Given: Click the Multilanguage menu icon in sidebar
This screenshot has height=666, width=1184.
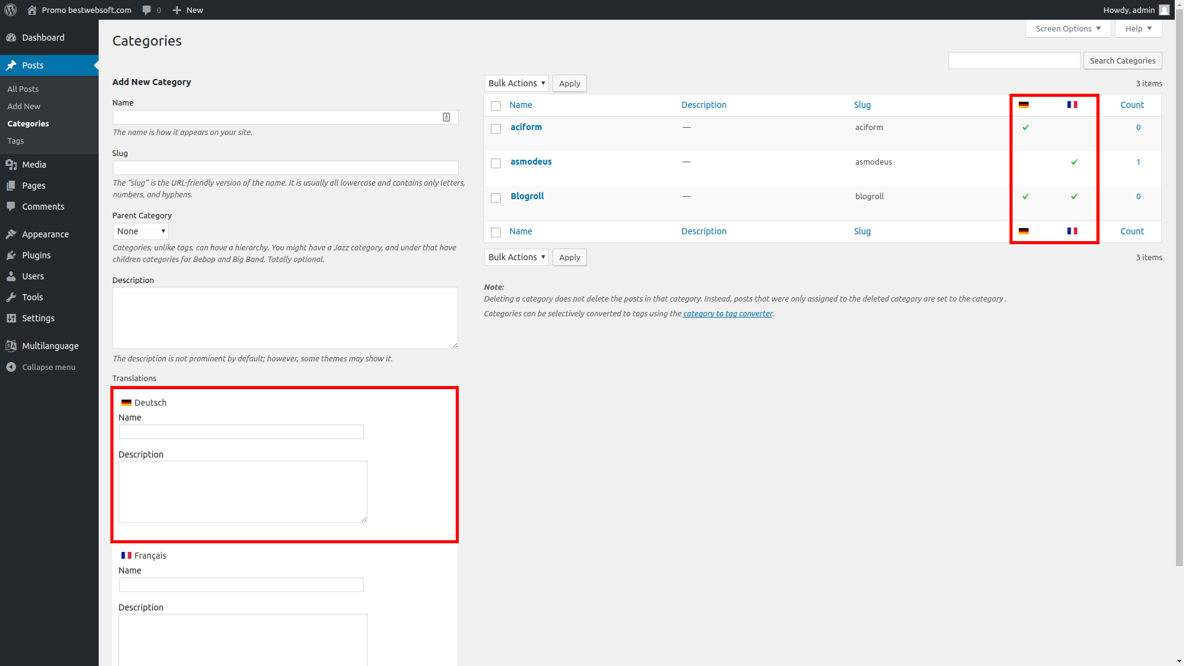Looking at the screenshot, I should (11, 346).
